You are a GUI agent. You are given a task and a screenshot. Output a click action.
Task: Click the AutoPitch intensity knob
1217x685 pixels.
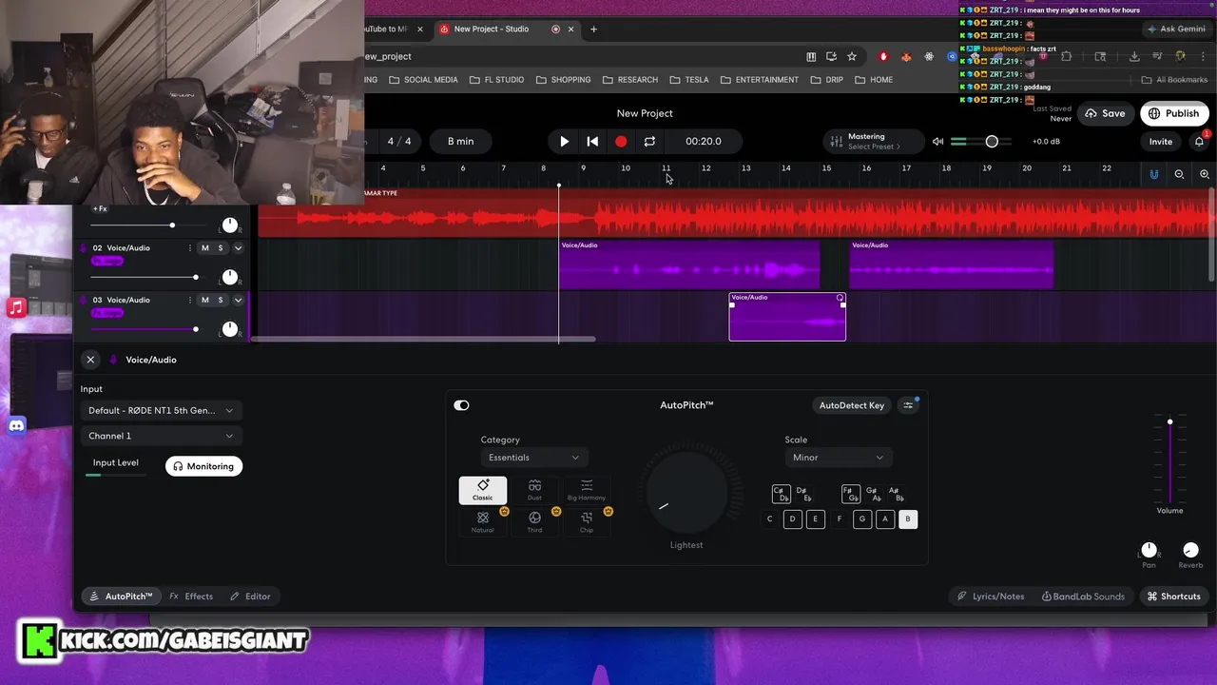(x=686, y=492)
